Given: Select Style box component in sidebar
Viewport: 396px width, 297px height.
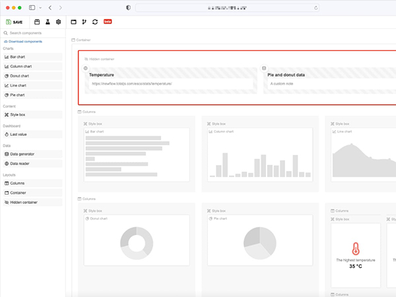Looking at the screenshot, I should pyautogui.click(x=32, y=115).
